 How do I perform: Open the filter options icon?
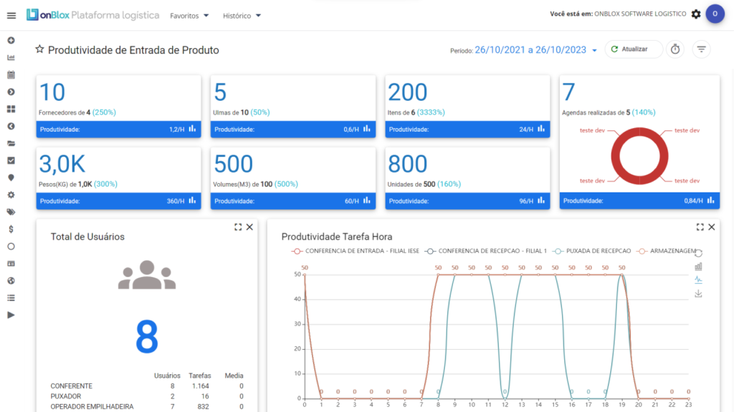[701, 49]
